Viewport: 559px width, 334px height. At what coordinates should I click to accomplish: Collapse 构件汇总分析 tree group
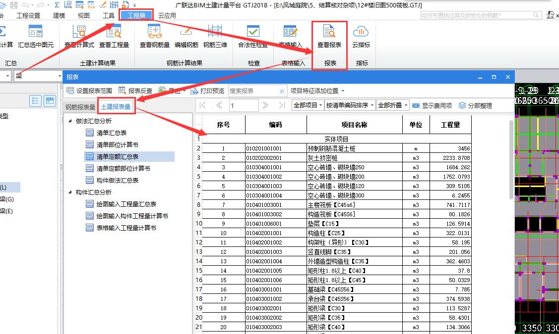tap(70, 192)
